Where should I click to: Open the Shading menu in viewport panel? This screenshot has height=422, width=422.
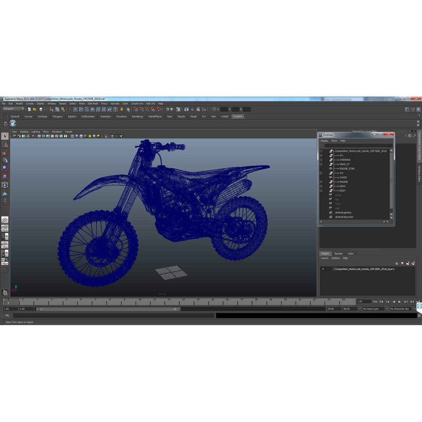coord(24,132)
